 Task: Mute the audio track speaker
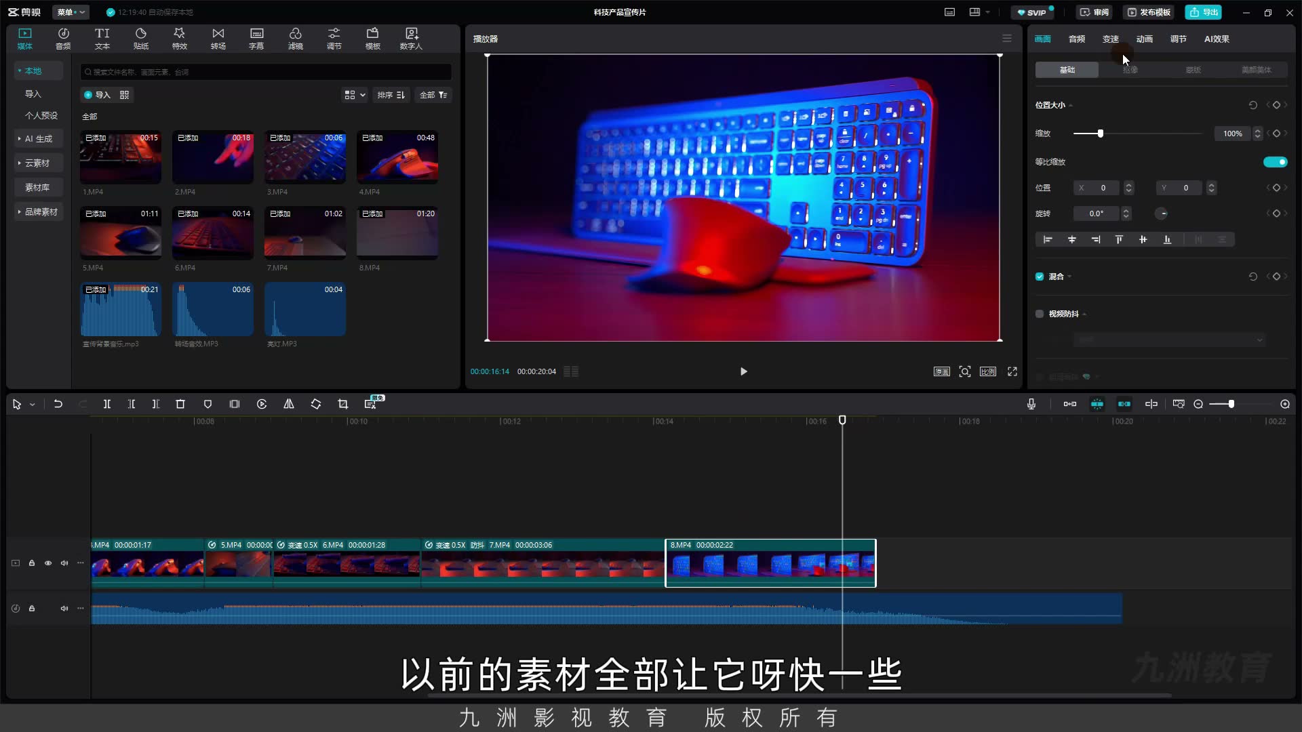pyautogui.click(x=64, y=609)
